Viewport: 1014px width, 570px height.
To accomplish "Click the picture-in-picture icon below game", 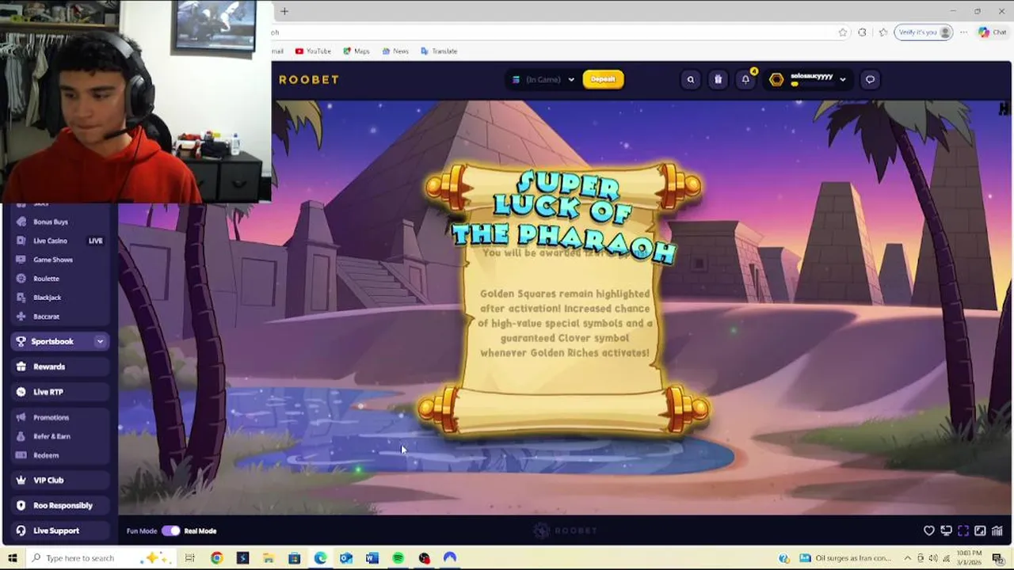I will coord(980,531).
